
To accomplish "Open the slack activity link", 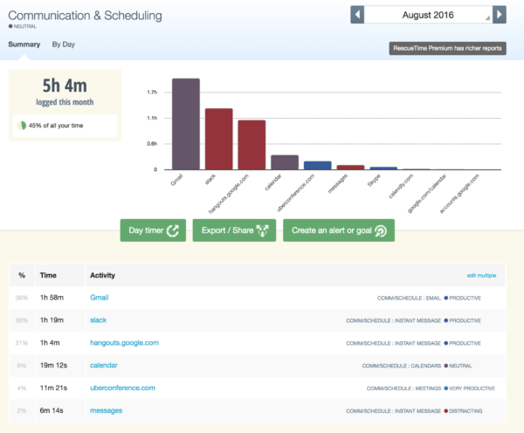I will [x=98, y=320].
